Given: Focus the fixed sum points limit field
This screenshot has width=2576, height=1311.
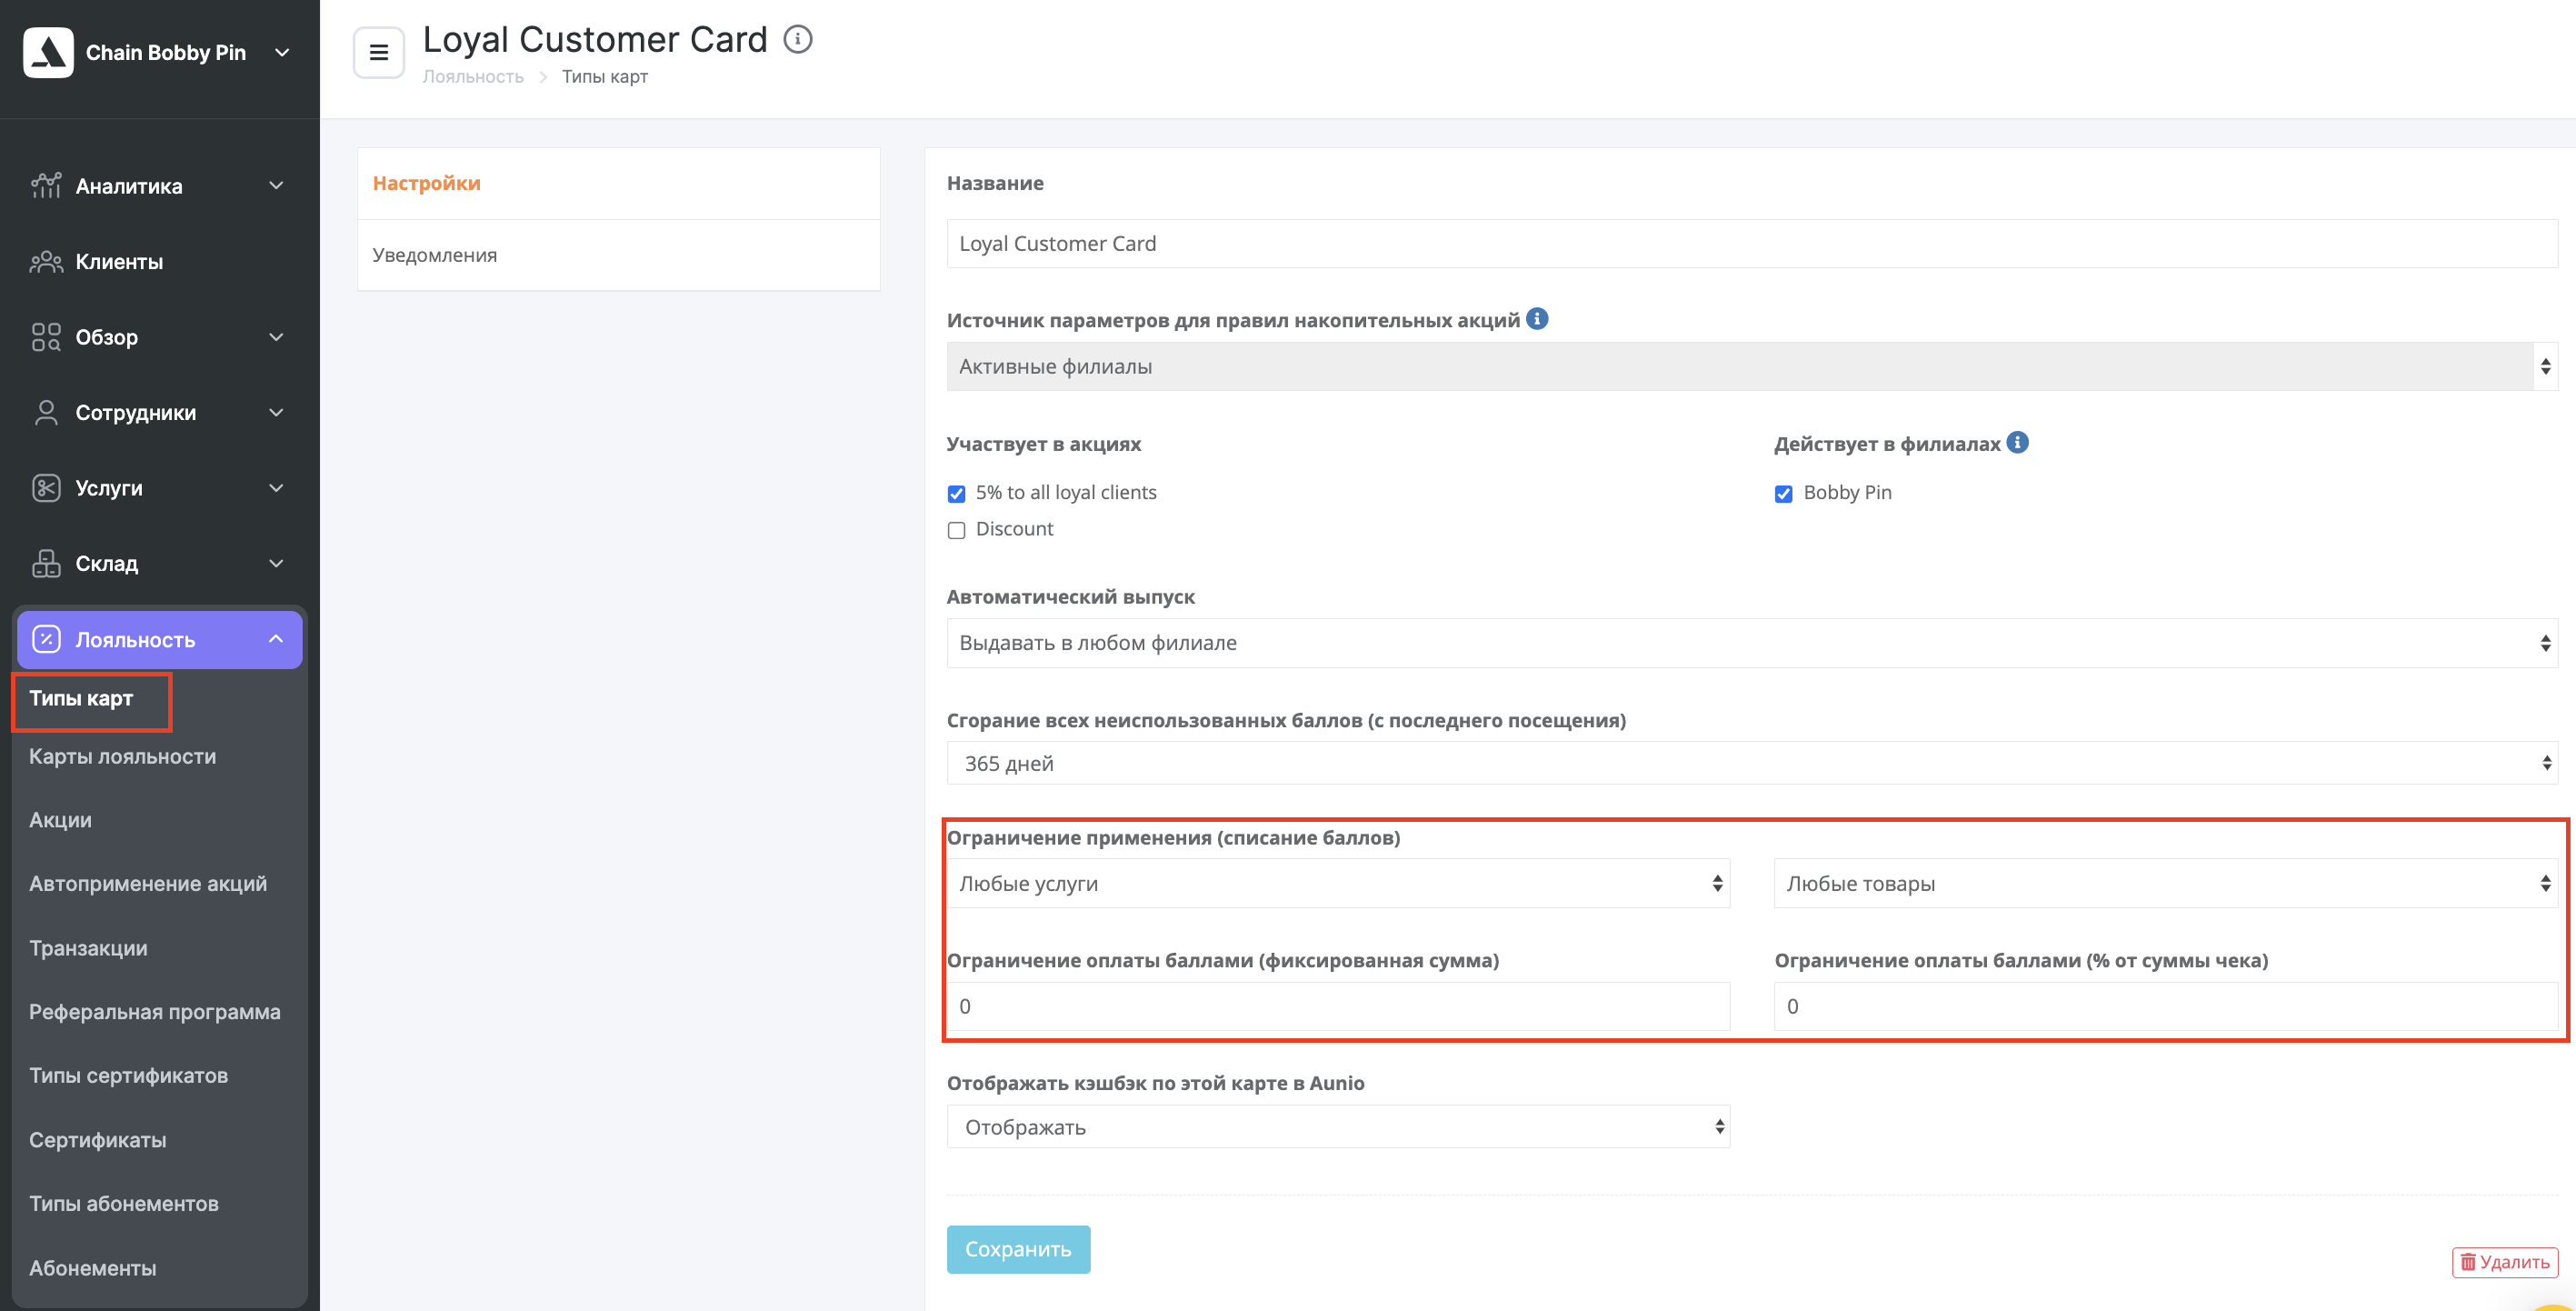Looking at the screenshot, I should click(x=1338, y=1007).
